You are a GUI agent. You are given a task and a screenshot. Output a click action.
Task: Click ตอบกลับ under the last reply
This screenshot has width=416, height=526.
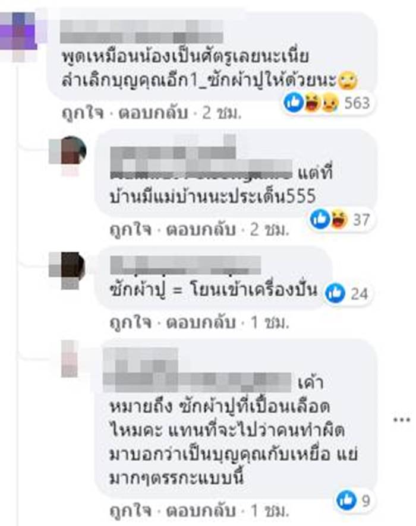[x=201, y=511]
